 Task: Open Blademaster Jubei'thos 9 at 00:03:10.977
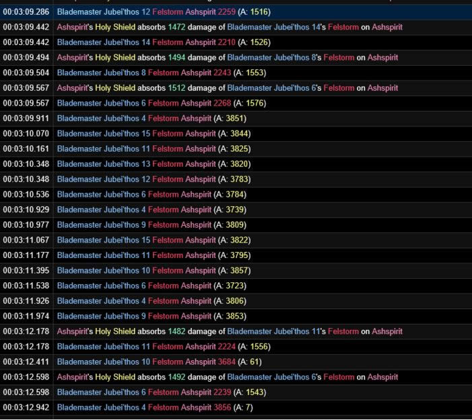100,225
